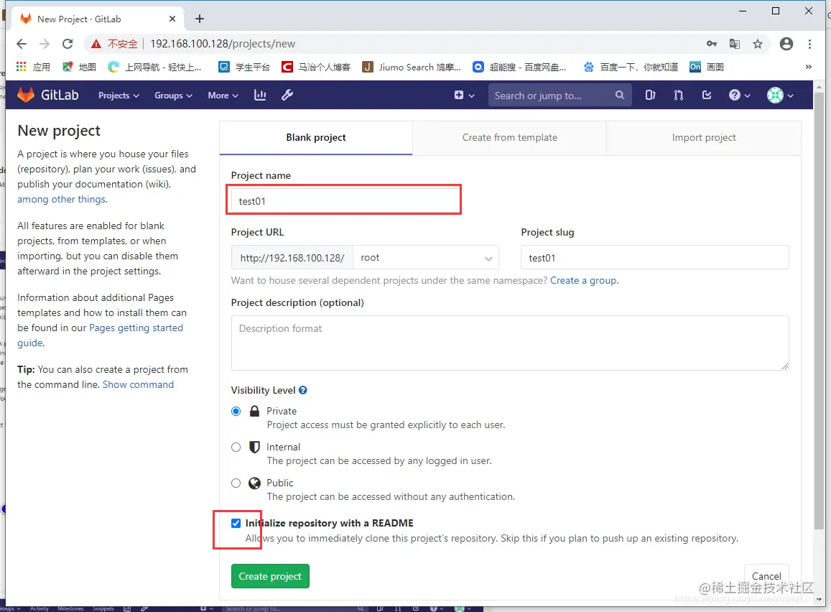The image size is (831, 612).
Task: Reload the page with refresh icon
Action: pyautogui.click(x=68, y=43)
